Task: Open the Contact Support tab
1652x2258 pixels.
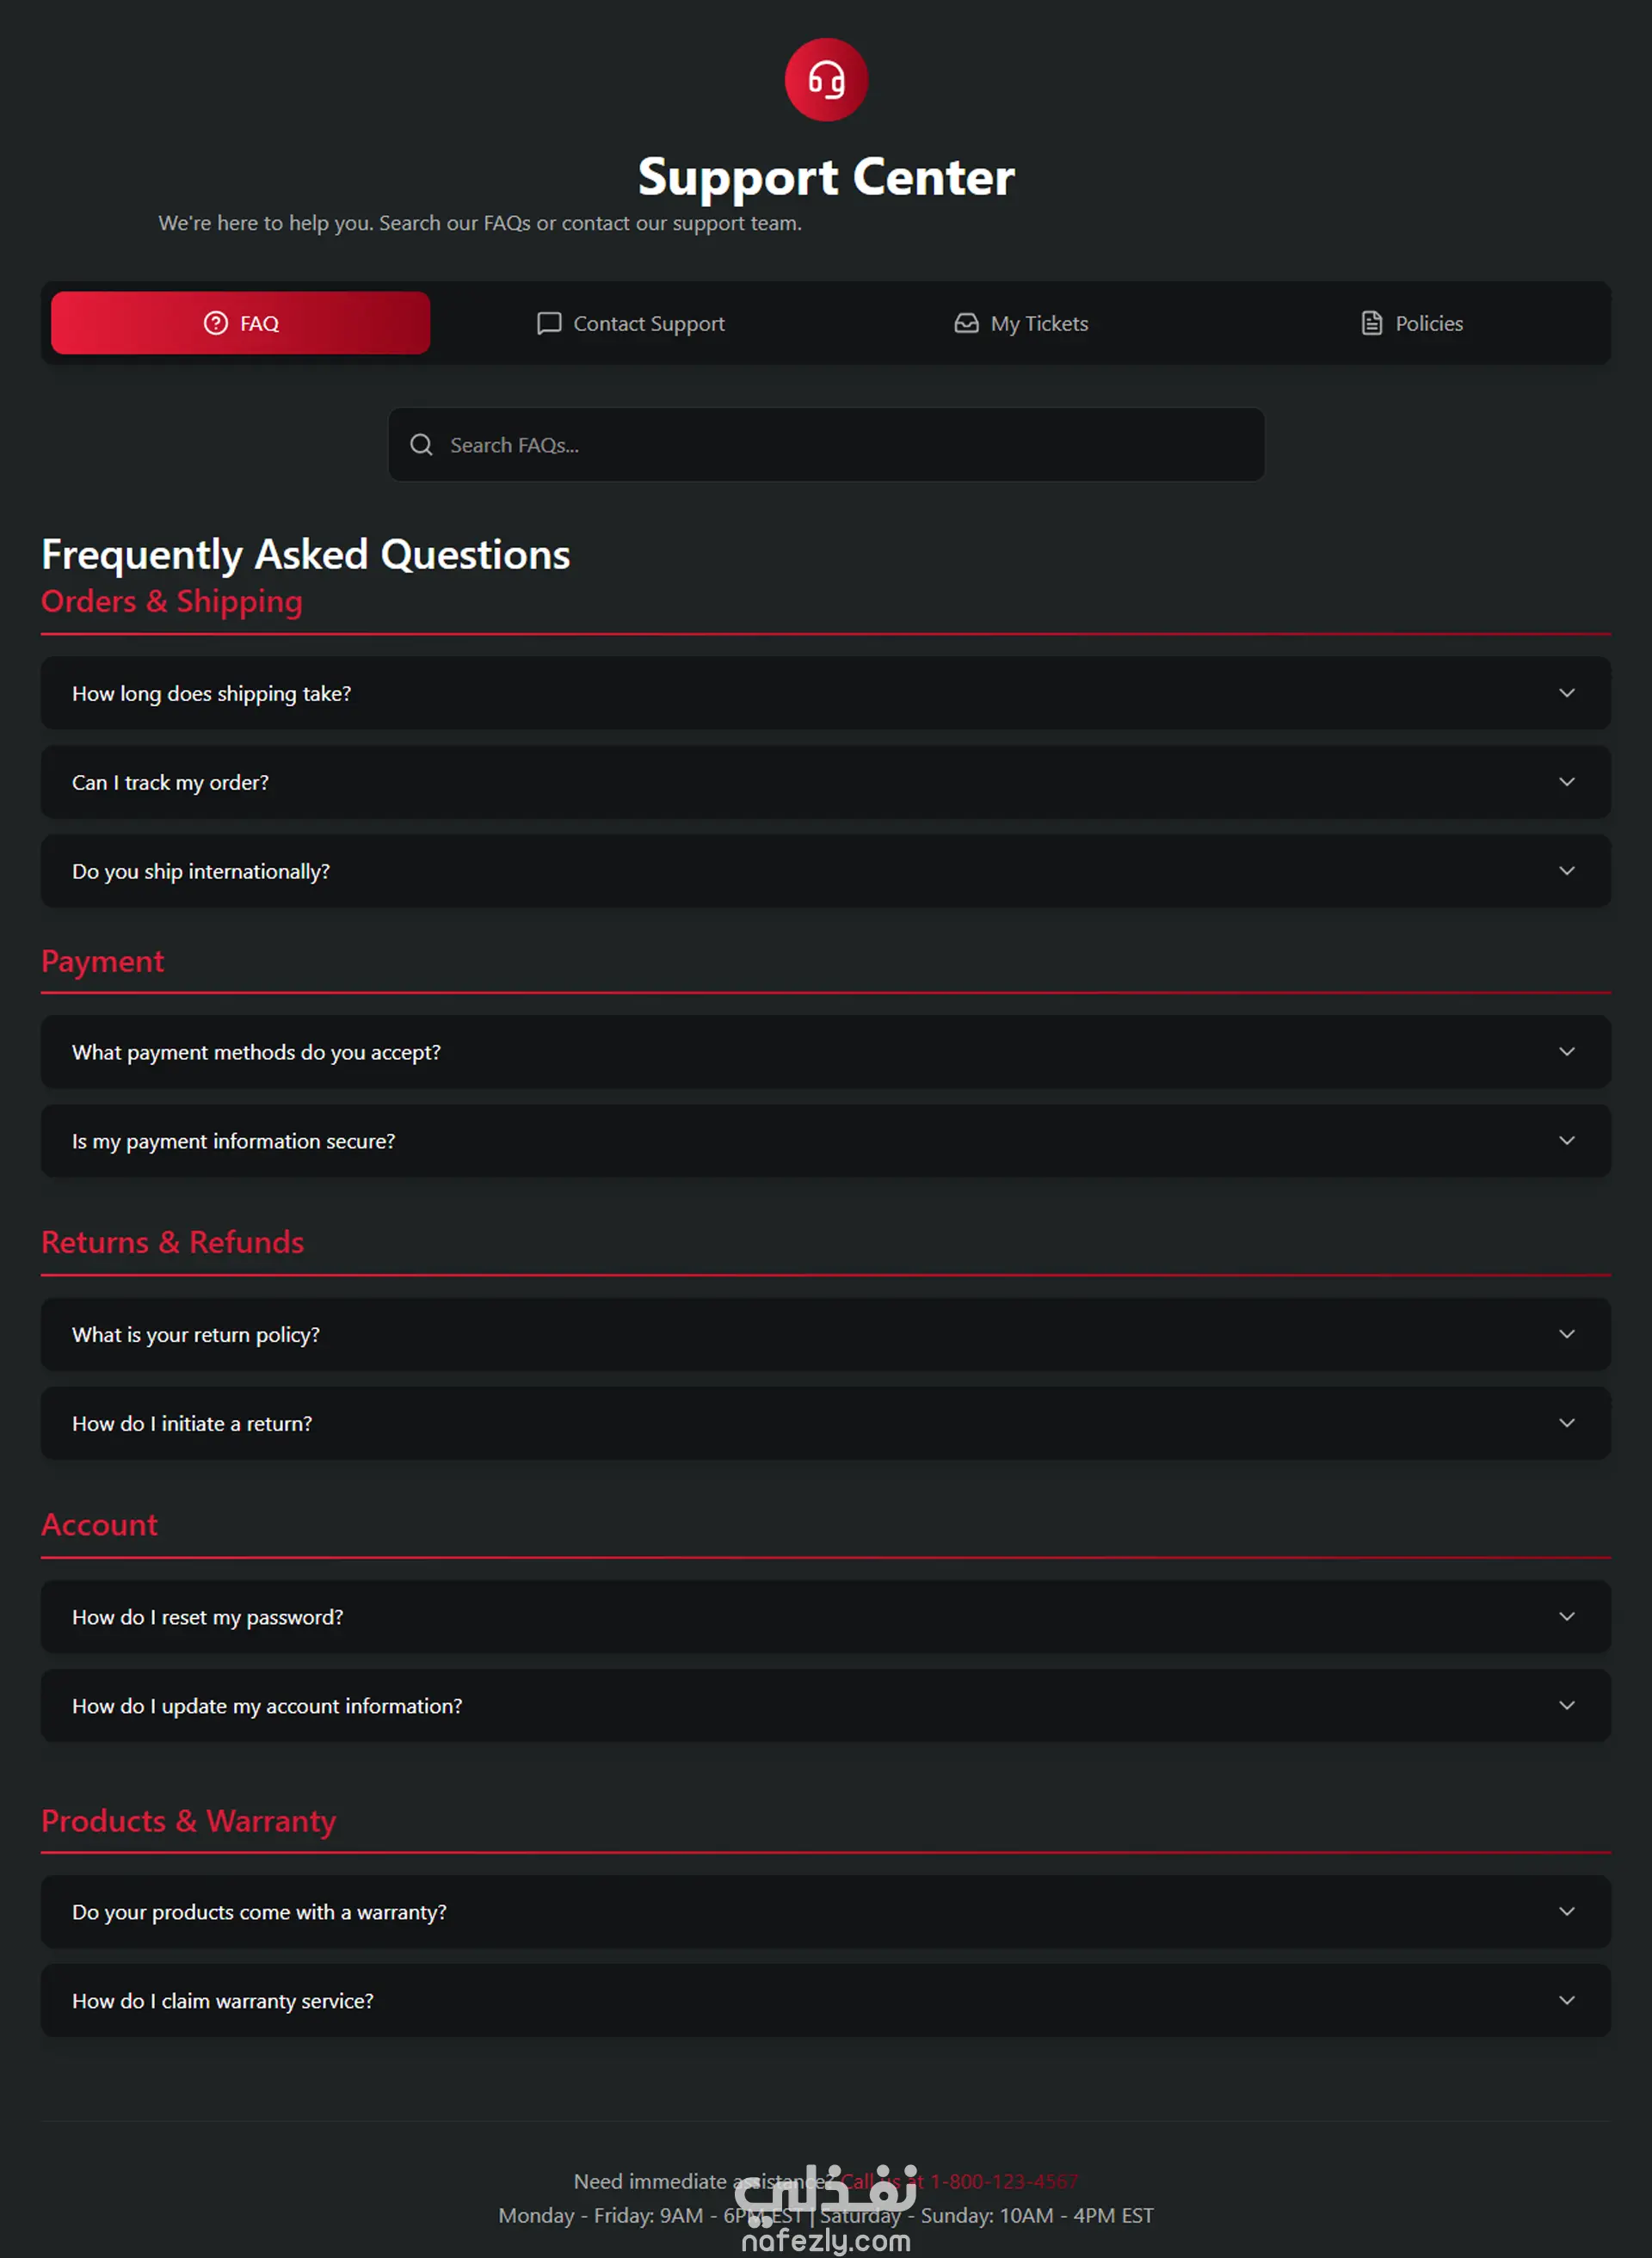Action: (631, 323)
